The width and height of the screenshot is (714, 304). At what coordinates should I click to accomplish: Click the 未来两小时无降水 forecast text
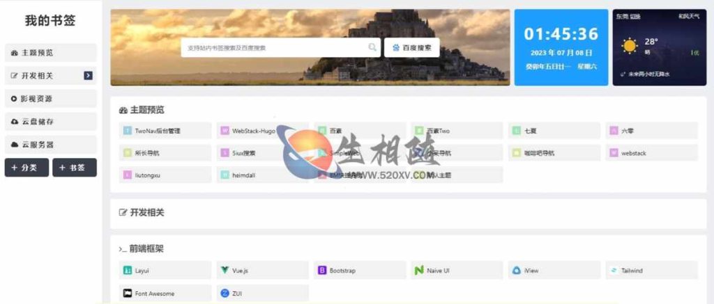click(x=648, y=74)
